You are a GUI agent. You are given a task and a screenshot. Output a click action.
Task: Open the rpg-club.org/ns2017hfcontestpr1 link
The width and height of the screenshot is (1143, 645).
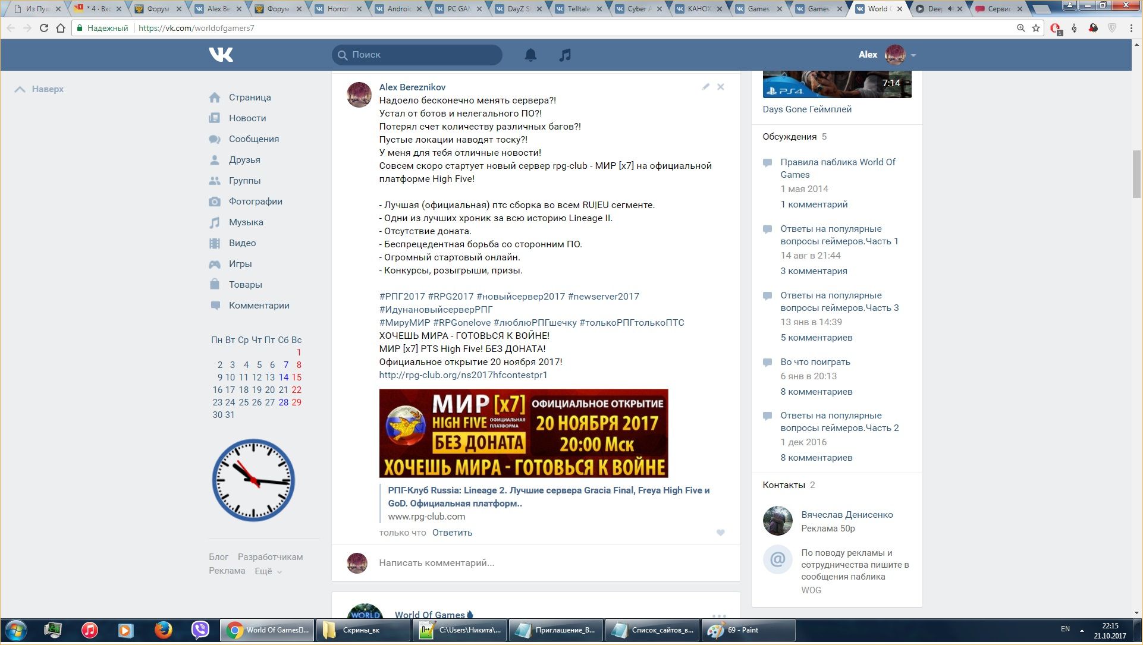click(x=463, y=375)
